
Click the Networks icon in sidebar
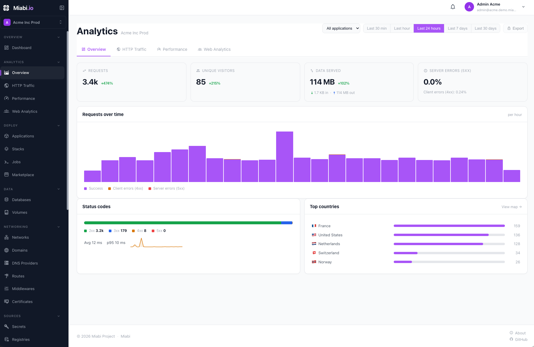click(6, 237)
